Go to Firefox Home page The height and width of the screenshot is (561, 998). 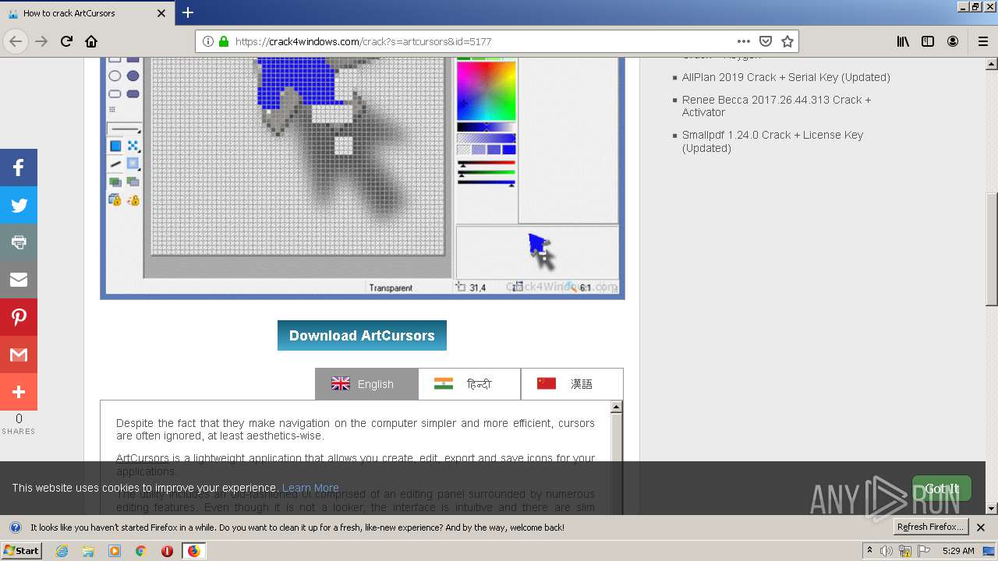91,41
